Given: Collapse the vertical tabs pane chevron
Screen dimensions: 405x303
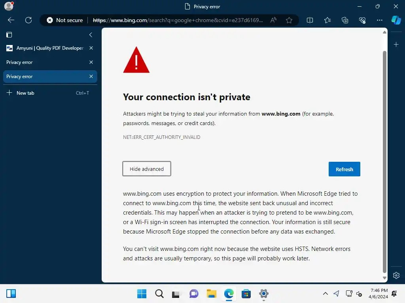Looking at the screenshot, I should [91, 35].
